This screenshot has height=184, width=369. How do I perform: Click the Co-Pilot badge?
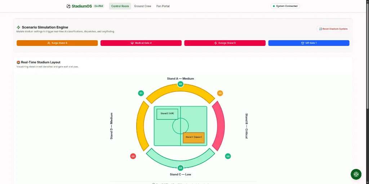click(99, 6)
